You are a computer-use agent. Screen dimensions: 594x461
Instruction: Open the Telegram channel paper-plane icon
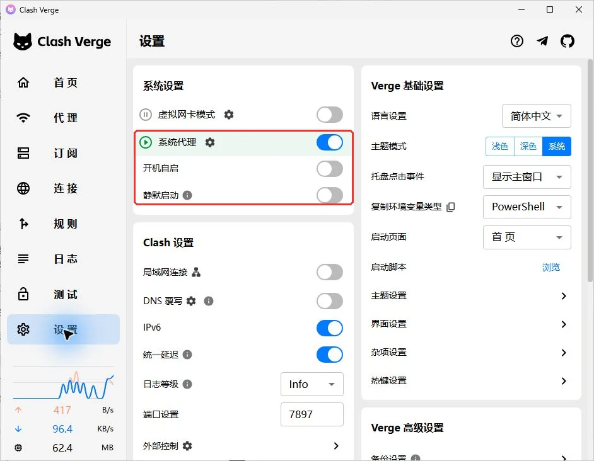[542, 41]
